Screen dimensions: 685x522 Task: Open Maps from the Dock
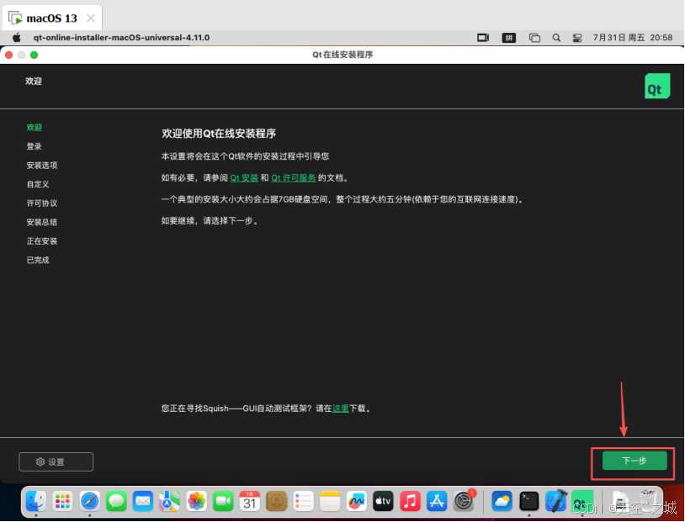coord(169,501)
